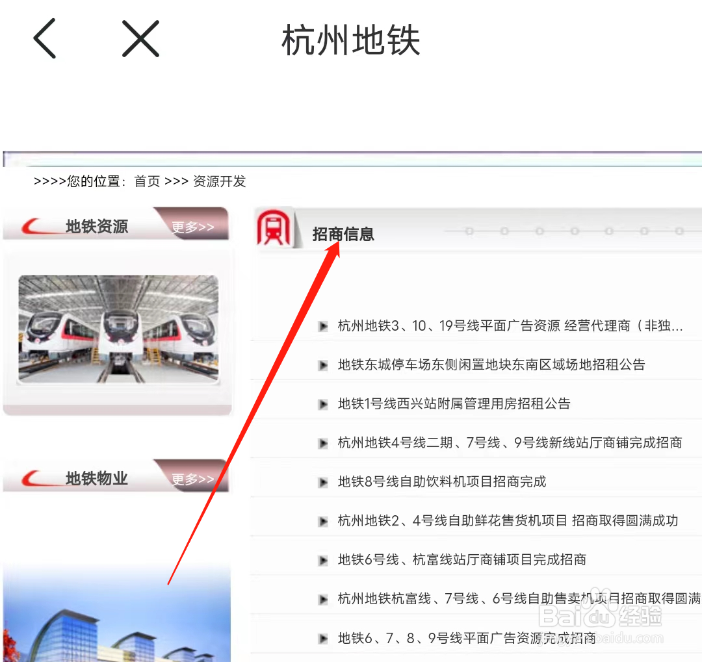The image size is (702, 662).
Task: Open 地铁8号线自助饮料机项目招商完成
Action: [x=442, y=481]
